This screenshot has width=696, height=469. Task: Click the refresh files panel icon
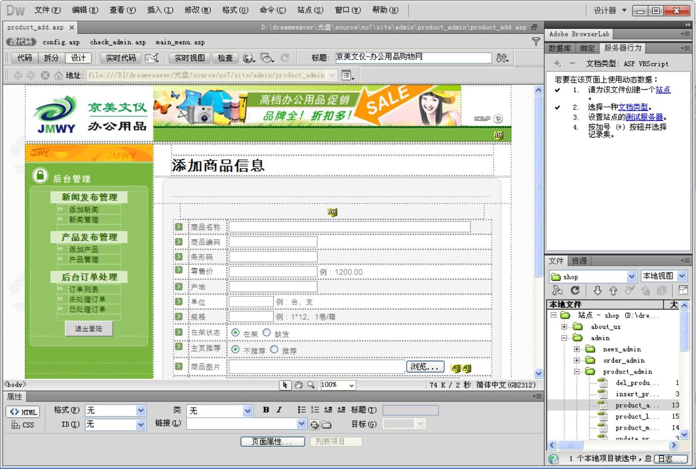click(575, 290)
